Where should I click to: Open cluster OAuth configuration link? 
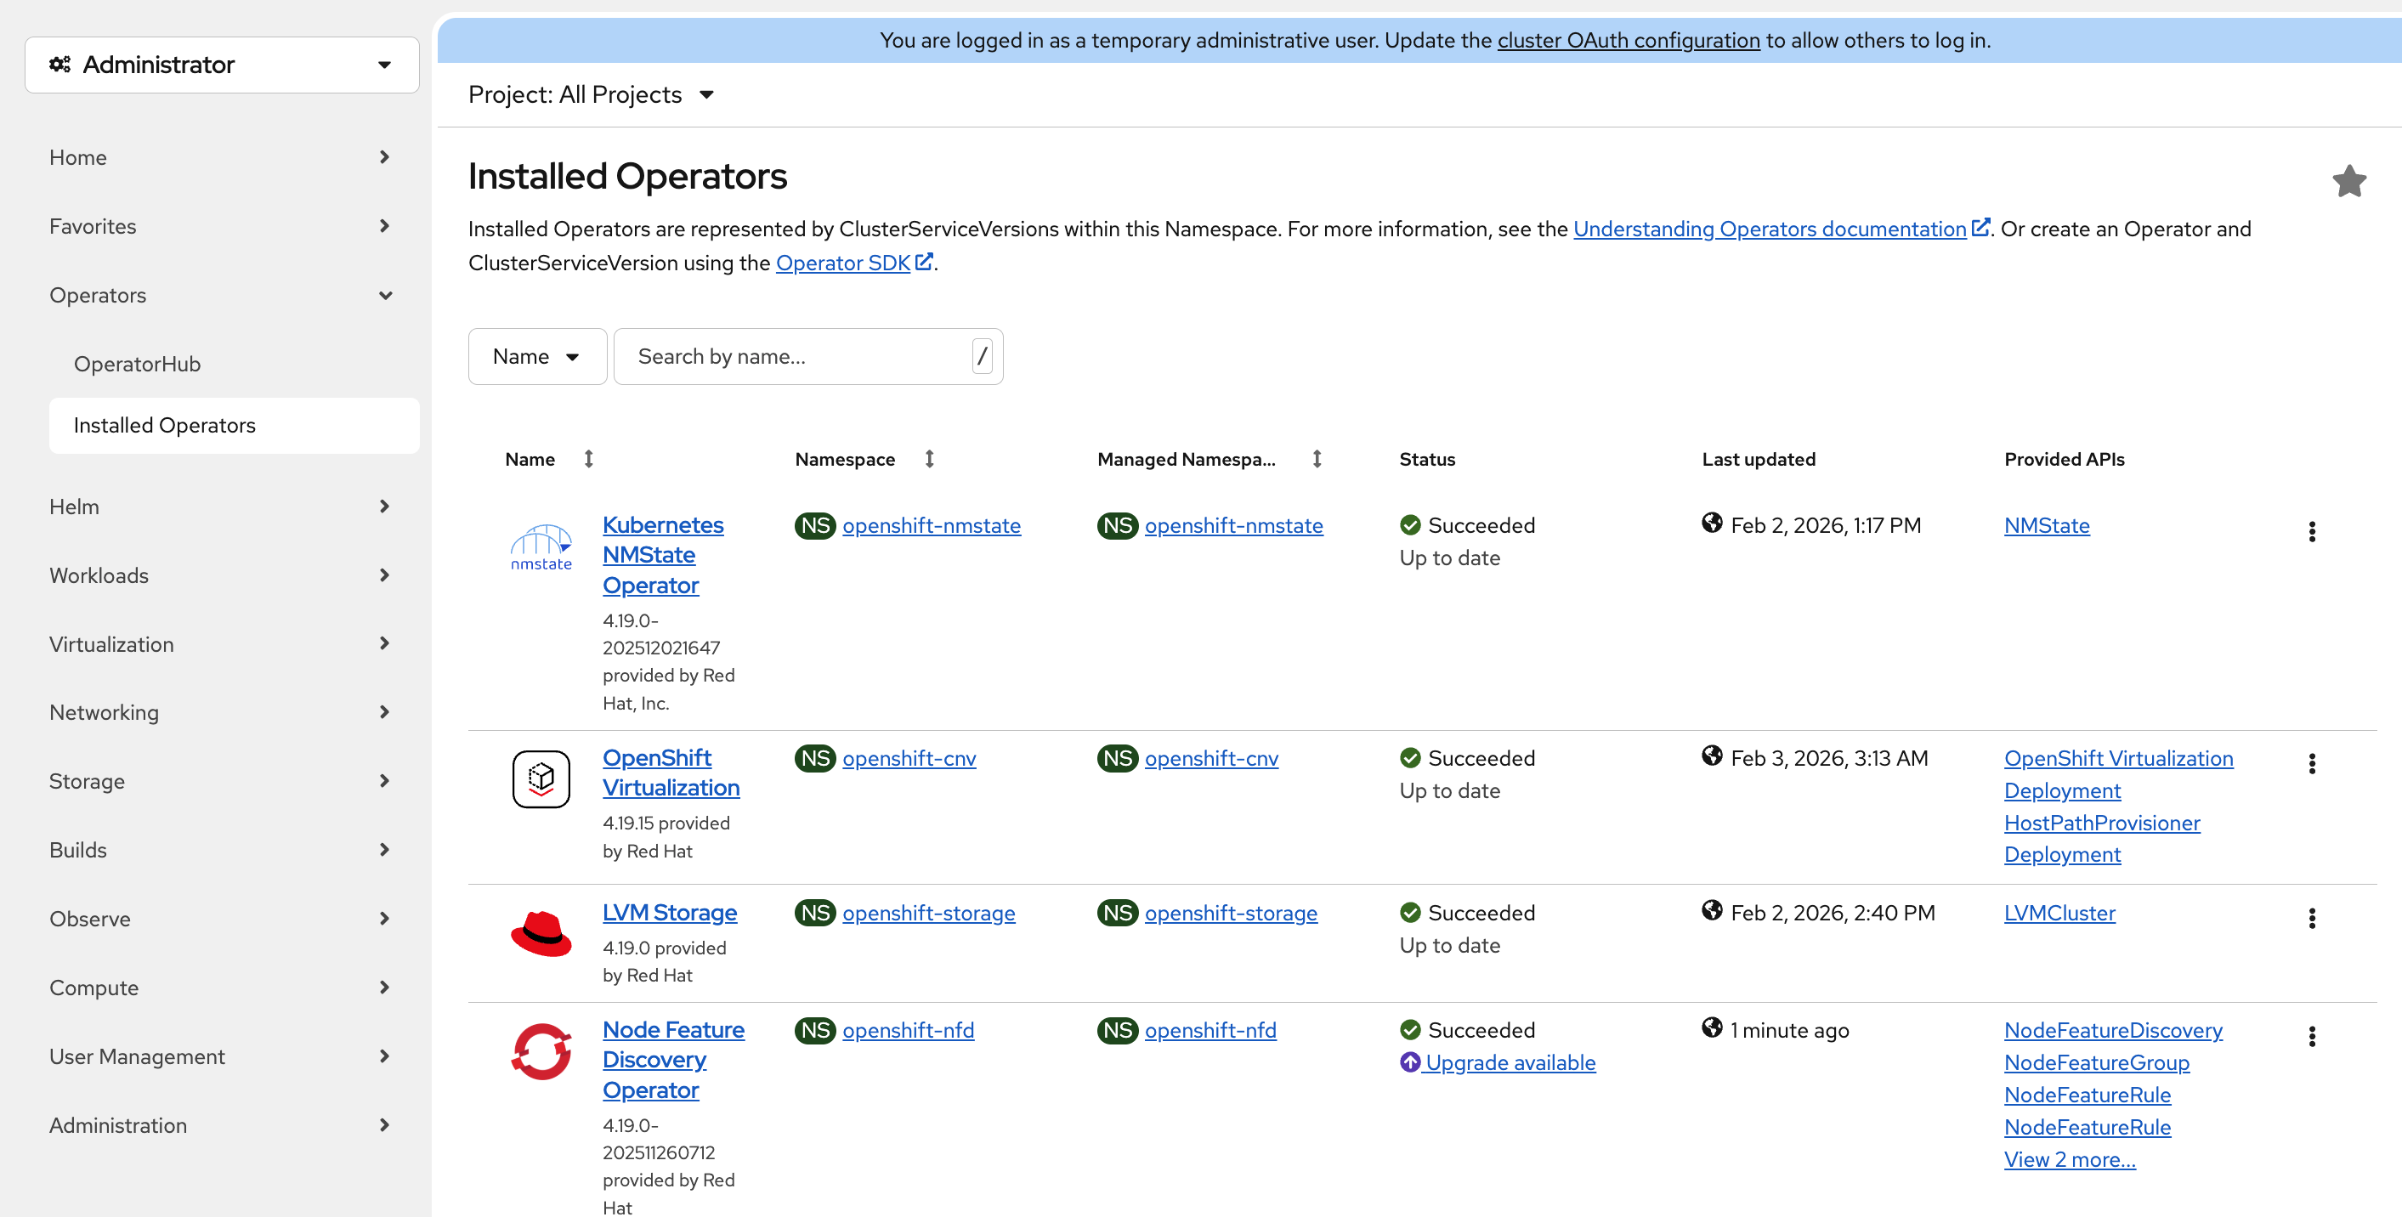[1628, 40]
